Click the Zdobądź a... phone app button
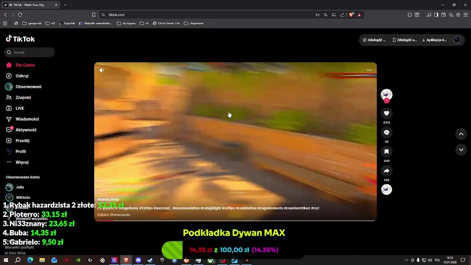This screenshot has width=471, height=265. pyautogui.click(x=405, y=40)
